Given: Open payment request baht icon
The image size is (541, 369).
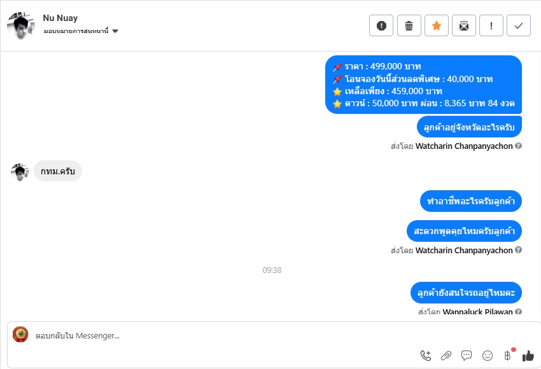Looking at the screenshot, I should pyautogui.click(x=507, y=356).
